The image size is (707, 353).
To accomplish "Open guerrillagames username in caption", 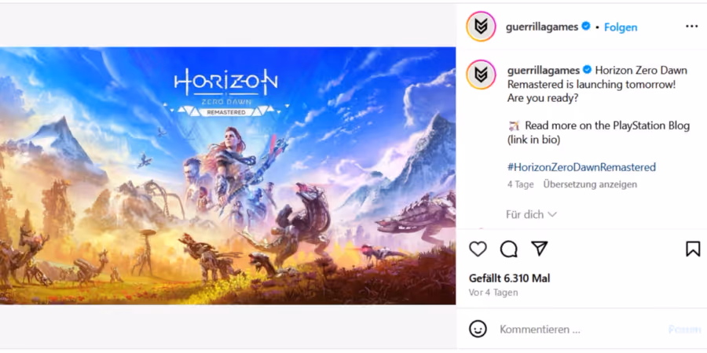I will point(544,71).
